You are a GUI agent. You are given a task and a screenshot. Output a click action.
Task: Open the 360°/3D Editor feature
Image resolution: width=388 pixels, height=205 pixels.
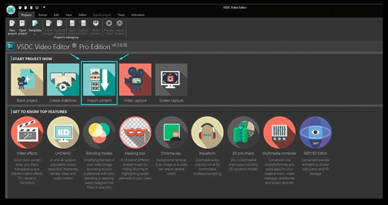315,133
